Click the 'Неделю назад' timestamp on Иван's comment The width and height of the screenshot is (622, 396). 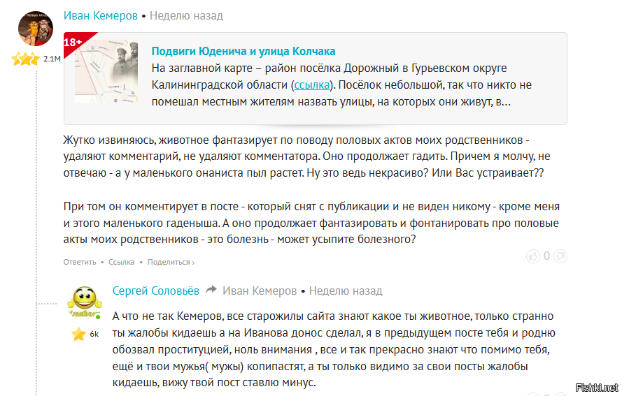coord(186,16)
